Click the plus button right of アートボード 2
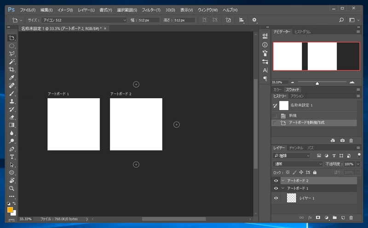Image resolution: width=368 pixels, height=228 pixels. (x=176, y=124)
